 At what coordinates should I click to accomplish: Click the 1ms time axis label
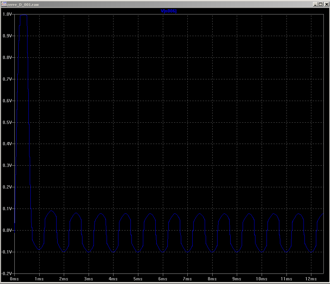39,279
